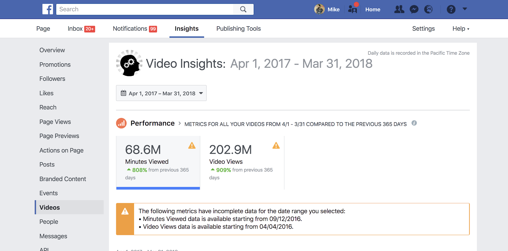Viewport: 508px width, 251px height.
Task: Select the Video Views metric card
Action: (242, 163)
